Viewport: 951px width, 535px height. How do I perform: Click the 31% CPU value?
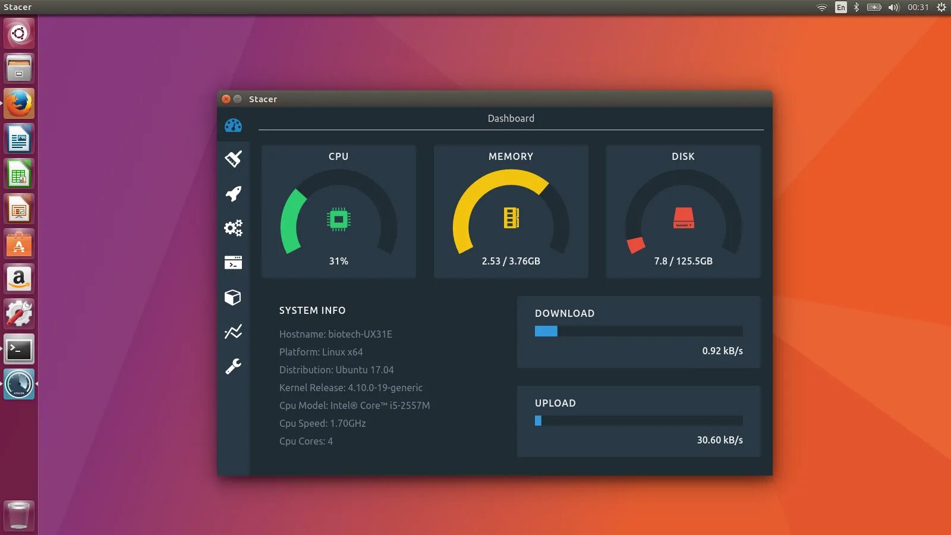(x=339, y=261)
